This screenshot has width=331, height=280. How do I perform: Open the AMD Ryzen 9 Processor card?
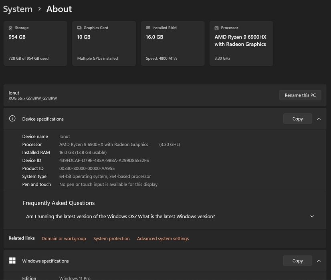pyautogui.click(x=241, y=44)
